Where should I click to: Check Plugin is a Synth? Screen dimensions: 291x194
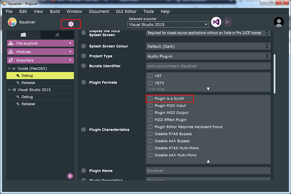[150, 98]
